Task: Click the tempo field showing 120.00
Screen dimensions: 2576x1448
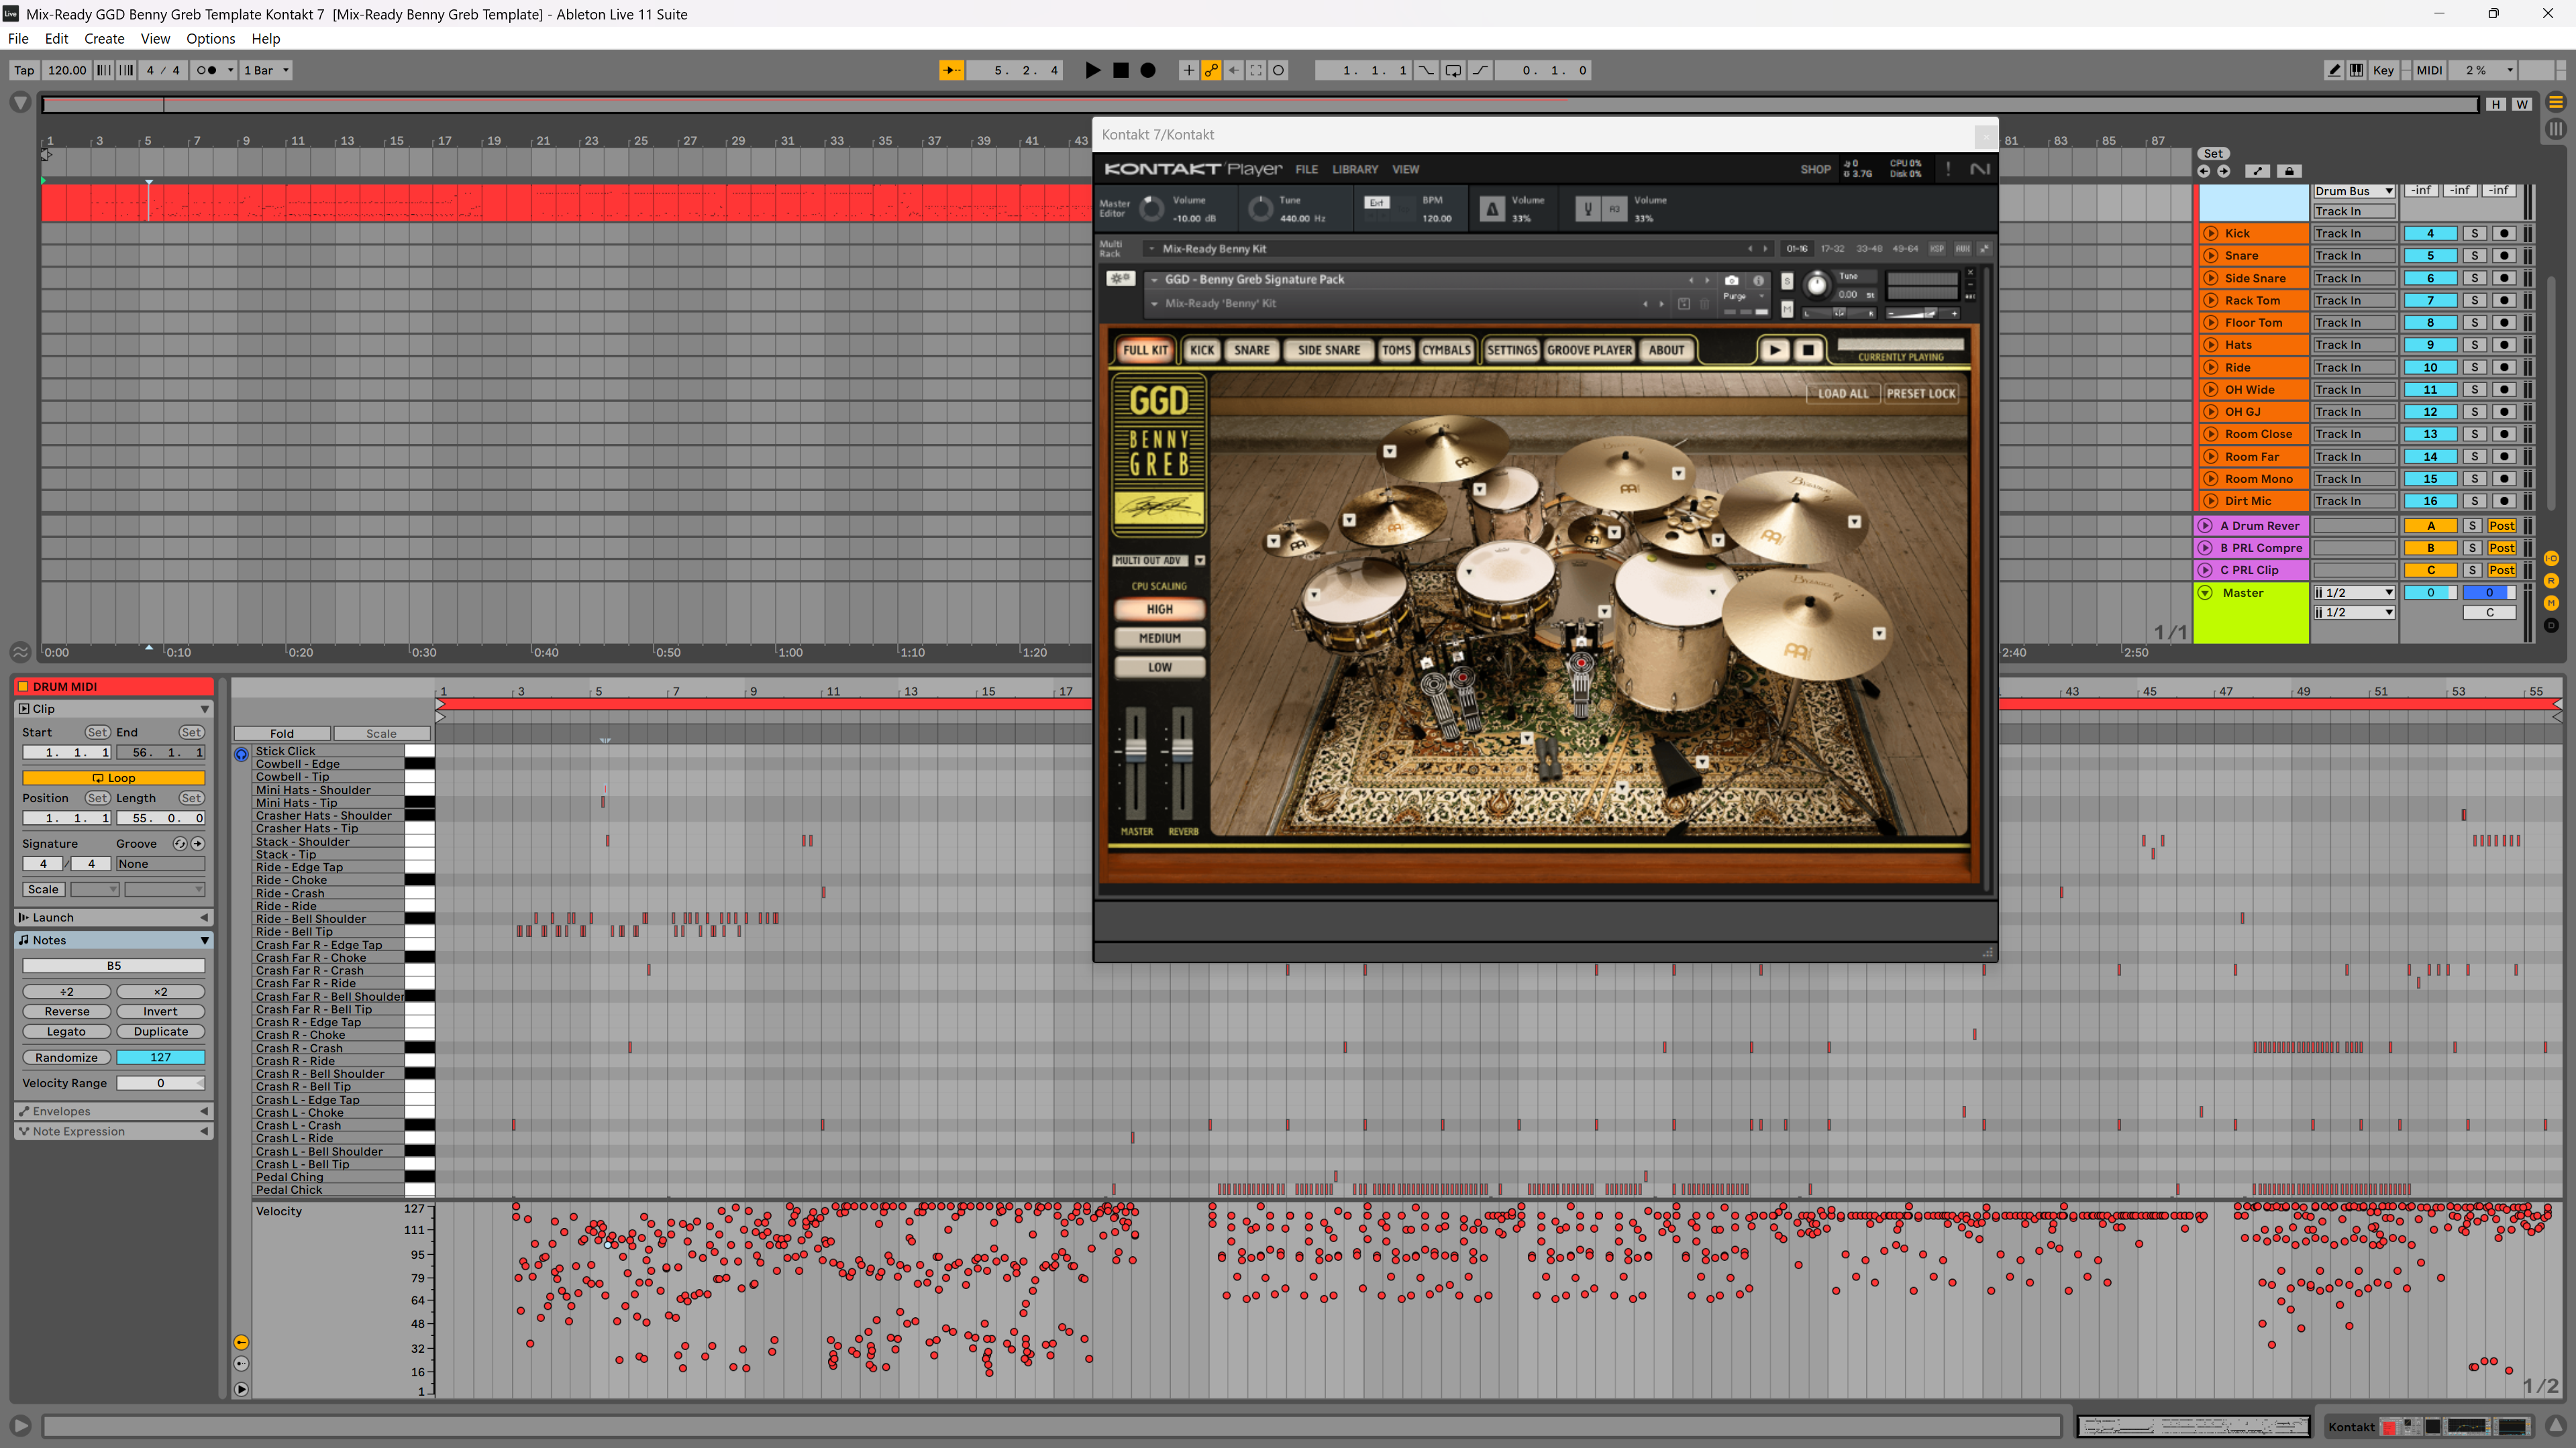Action: pyautogui.click(x=67, y=70)
